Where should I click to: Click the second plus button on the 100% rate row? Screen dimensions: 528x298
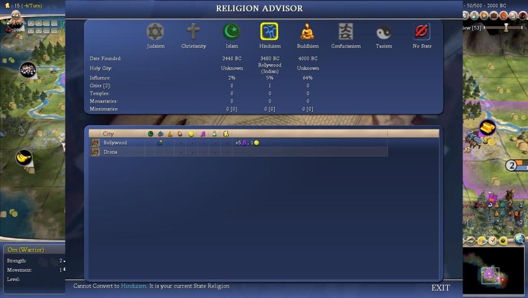coord(38,23)
